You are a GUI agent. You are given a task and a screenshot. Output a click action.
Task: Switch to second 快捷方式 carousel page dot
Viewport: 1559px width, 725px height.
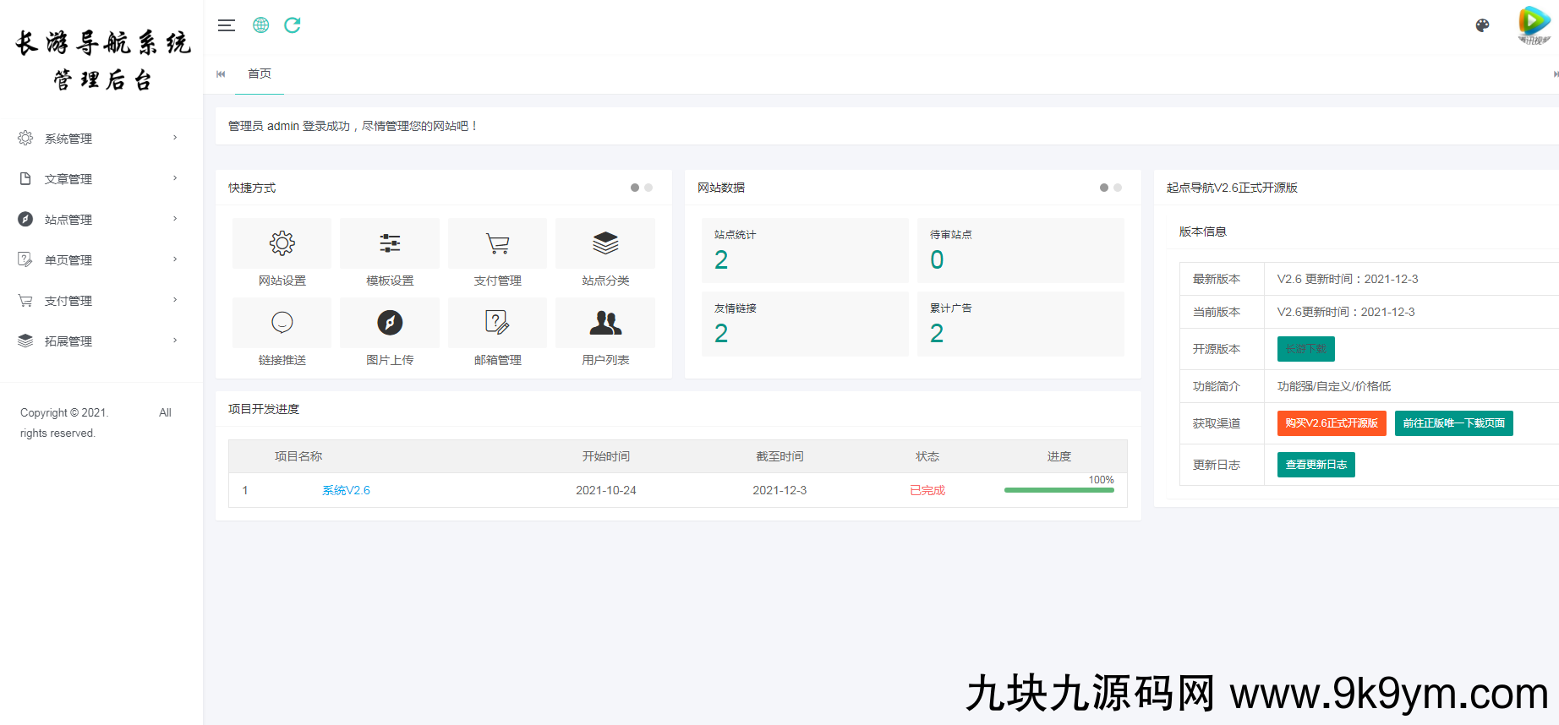click(x=648, y=188)
